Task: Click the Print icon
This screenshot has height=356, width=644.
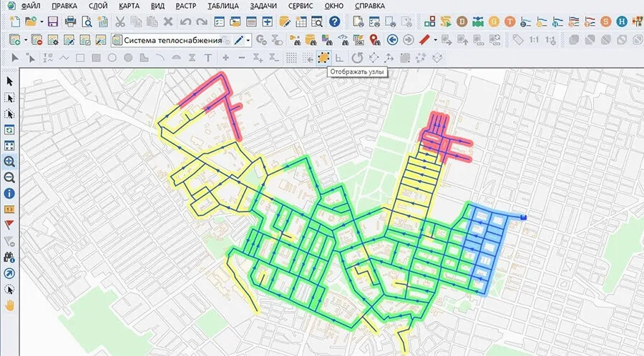Action: (x=70, y=21)
